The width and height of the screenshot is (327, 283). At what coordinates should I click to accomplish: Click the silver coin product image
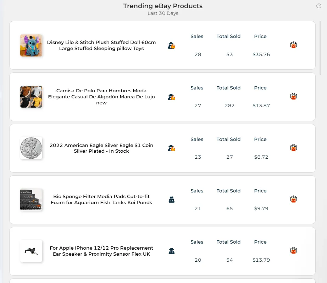click(31, 148)
